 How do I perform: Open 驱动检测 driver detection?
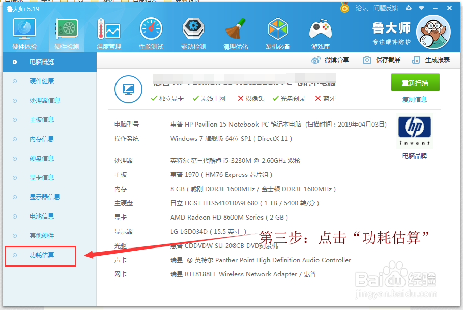[193, 34]
